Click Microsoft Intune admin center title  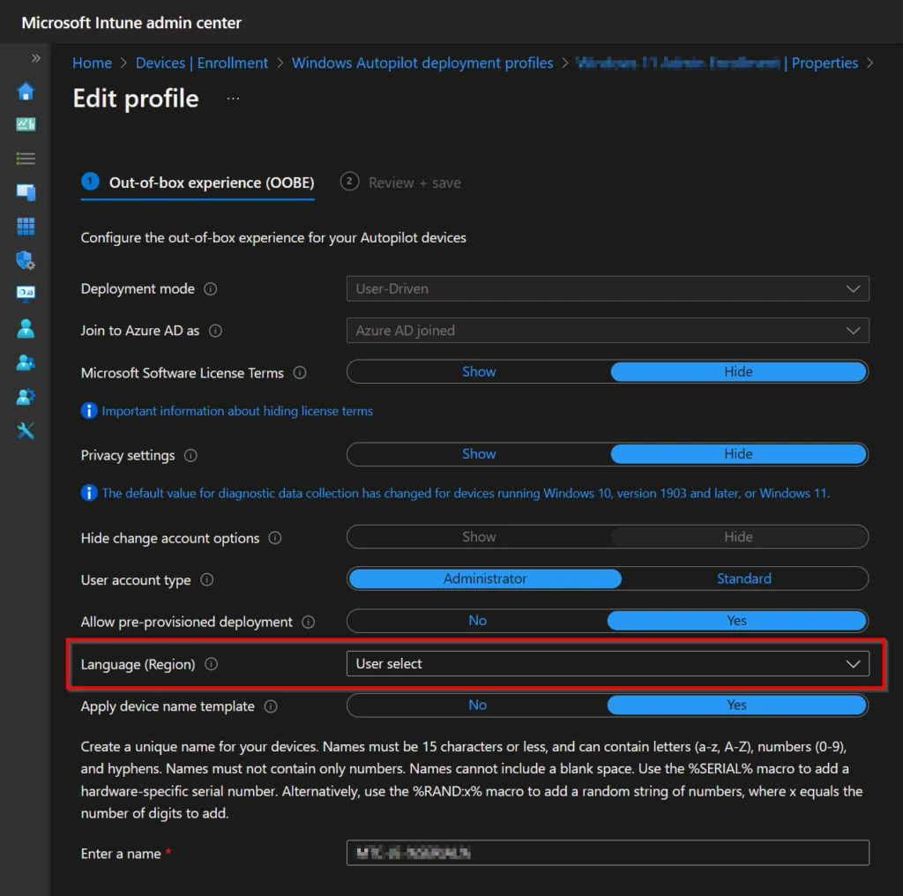click(x=131, y=22)
